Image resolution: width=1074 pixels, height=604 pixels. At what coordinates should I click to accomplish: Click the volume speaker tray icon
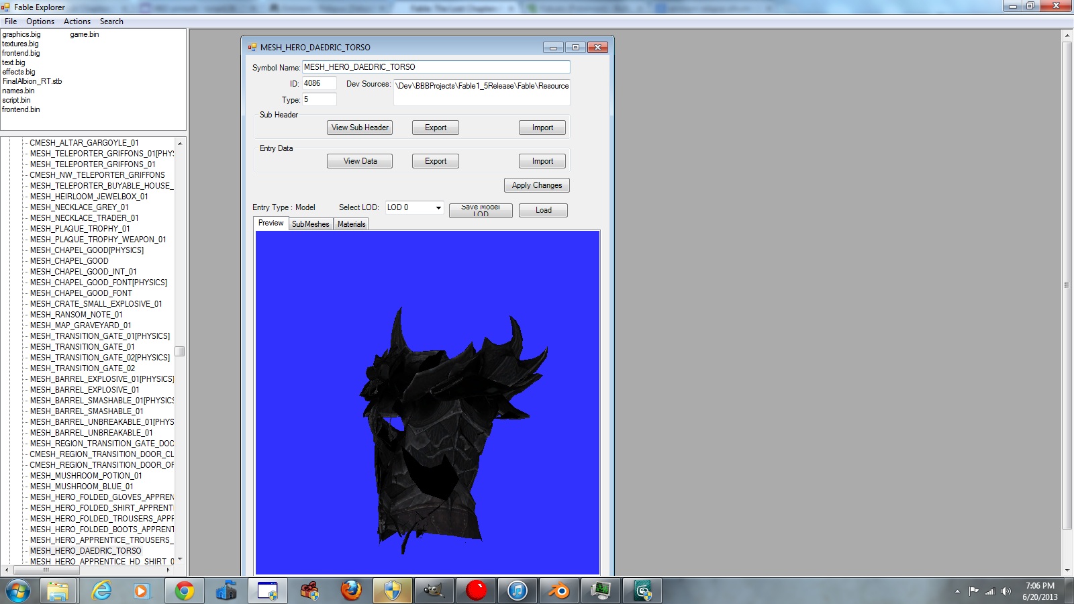coord(1006,591)
